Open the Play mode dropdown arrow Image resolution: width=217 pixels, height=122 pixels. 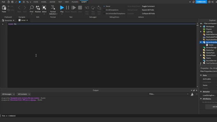[62, 14]
